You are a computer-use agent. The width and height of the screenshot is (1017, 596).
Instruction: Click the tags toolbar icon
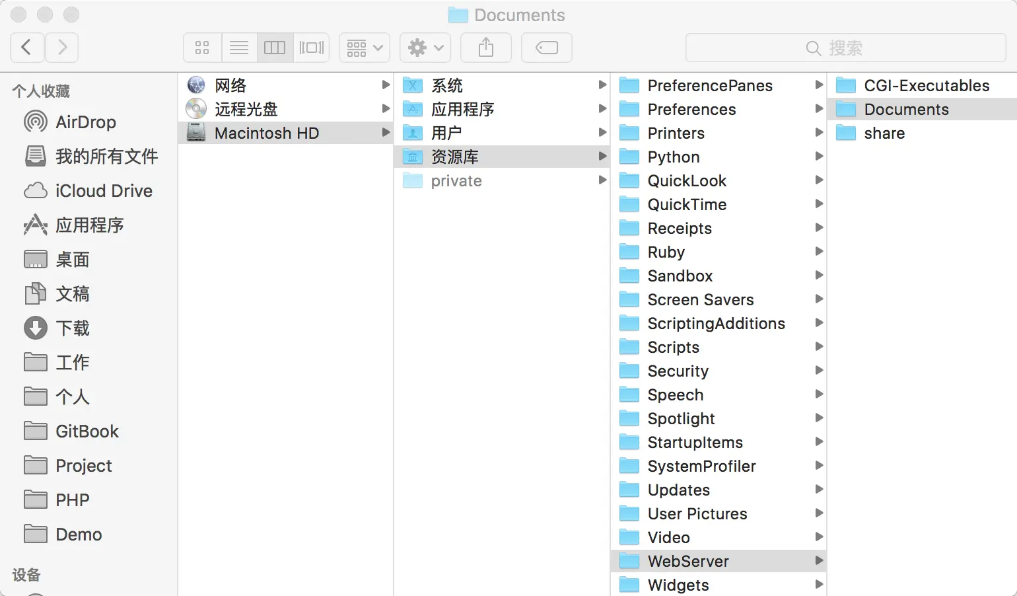tap(546, 47)
